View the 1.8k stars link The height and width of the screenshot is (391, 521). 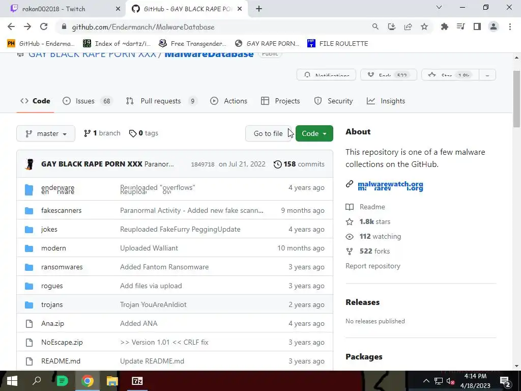click(x=368, y=222)
